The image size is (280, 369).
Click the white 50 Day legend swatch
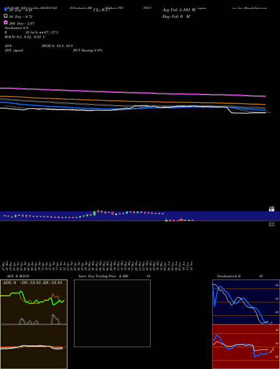(6, 16)
